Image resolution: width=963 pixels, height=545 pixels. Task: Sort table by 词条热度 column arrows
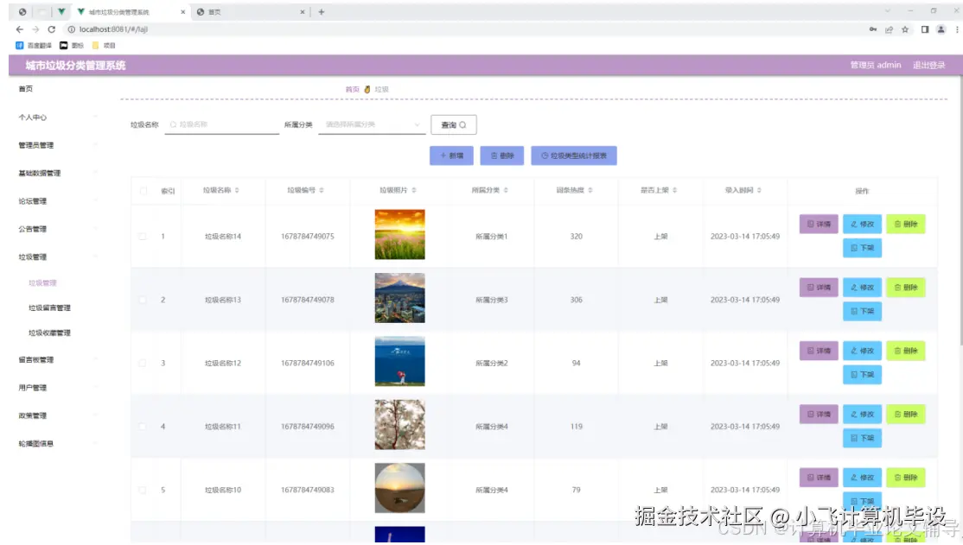tap(590, 190)
